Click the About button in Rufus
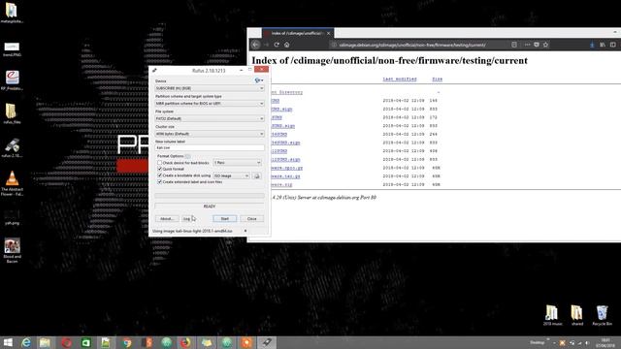The image size is (621, 349). coord(167,219)
